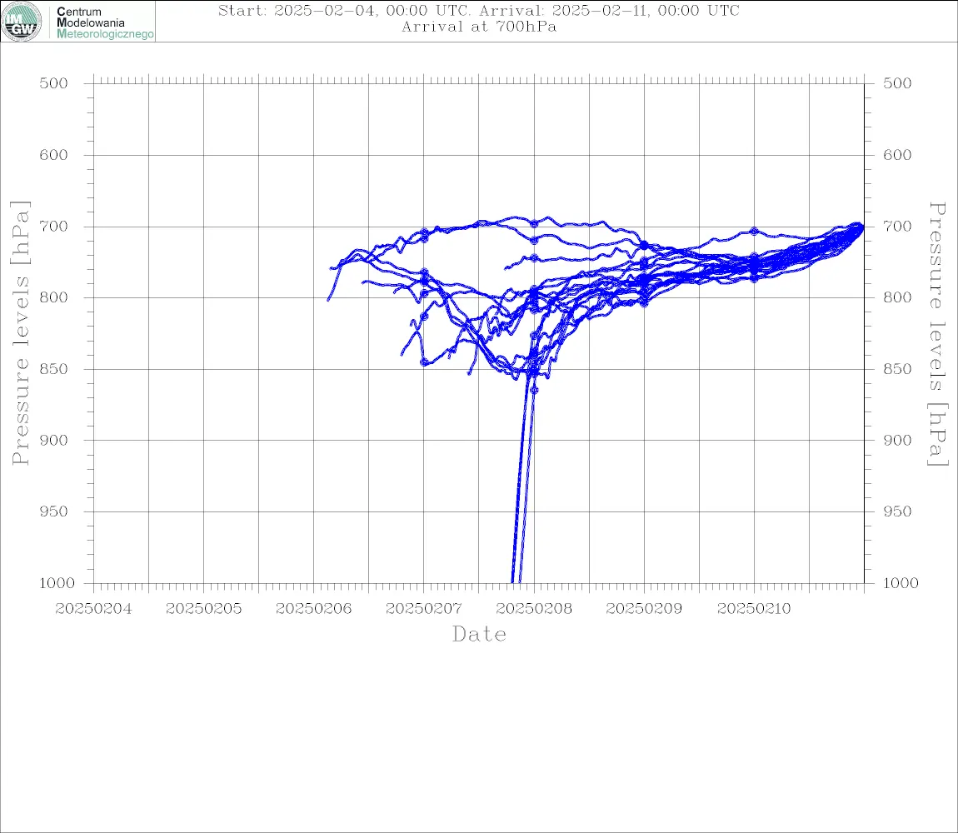958x833 pixels.
Task: Click the date label 20250204
Action: point(93,609)
